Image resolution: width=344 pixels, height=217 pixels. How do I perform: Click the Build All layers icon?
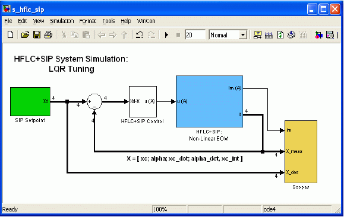tap(291, 34)
